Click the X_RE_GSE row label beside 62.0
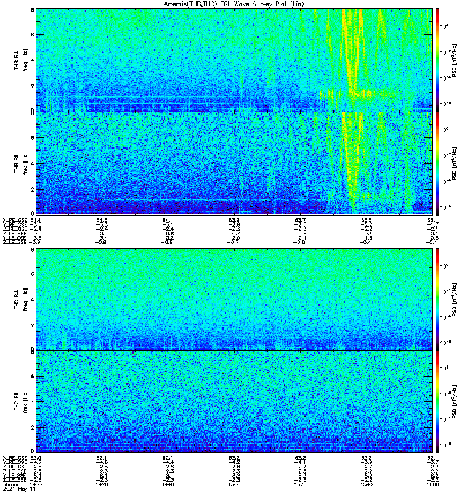The height and width of the screenshot is (493, 462). pos(15,458)
